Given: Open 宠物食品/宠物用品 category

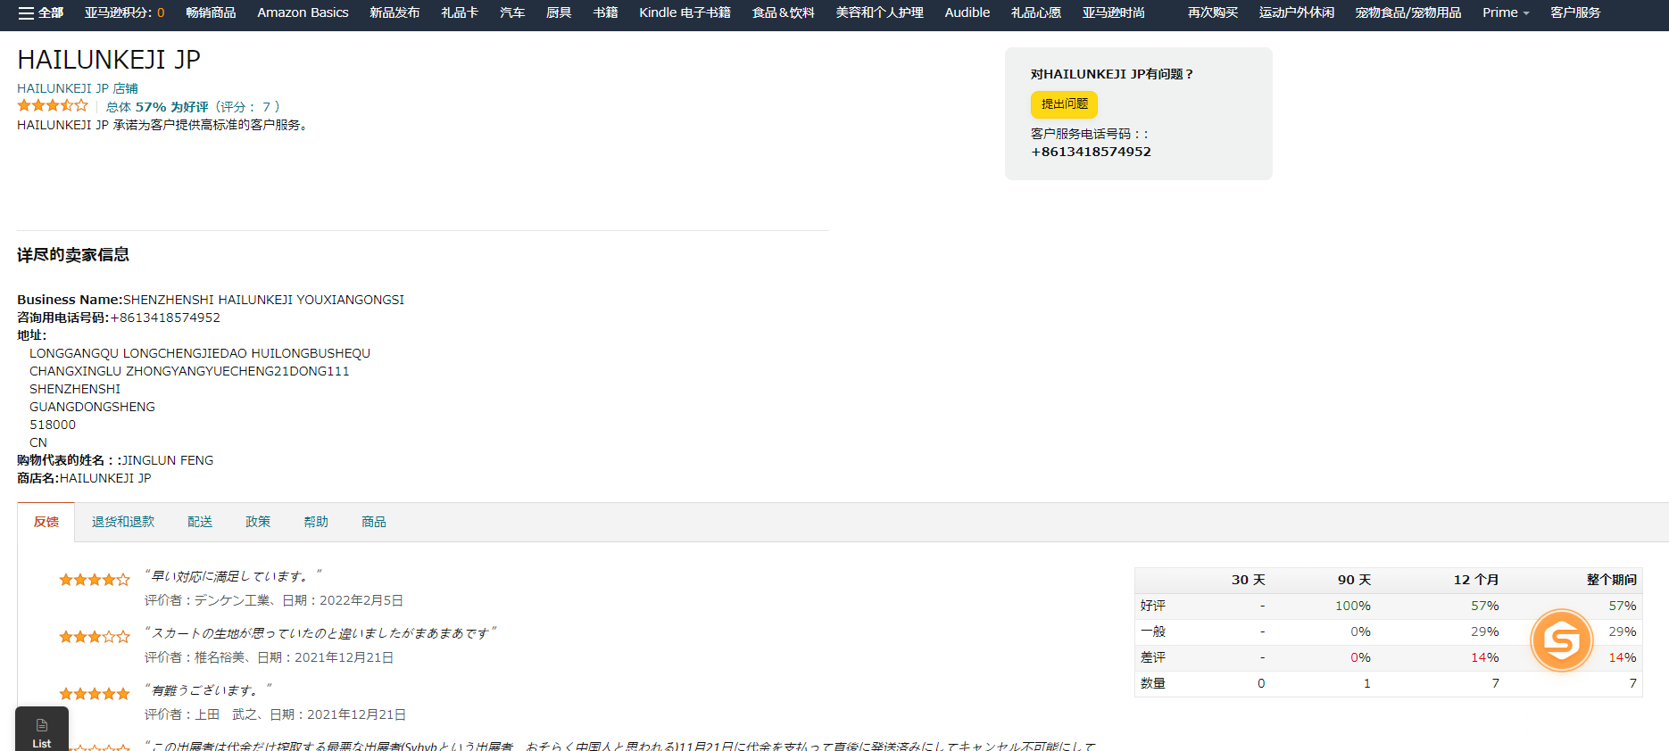Looking at the screenshot, I should point(1408,12).
